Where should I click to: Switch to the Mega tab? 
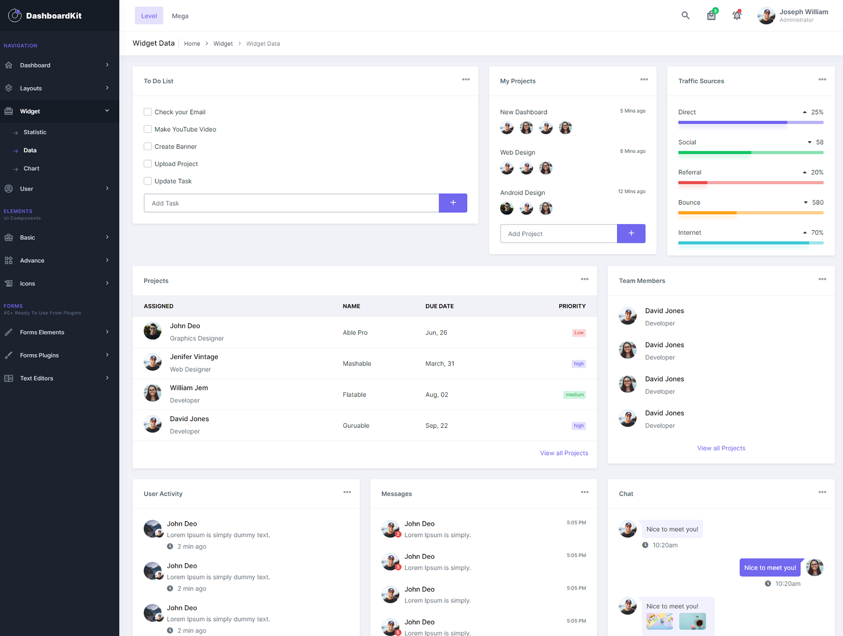click(x=180, y=15)
